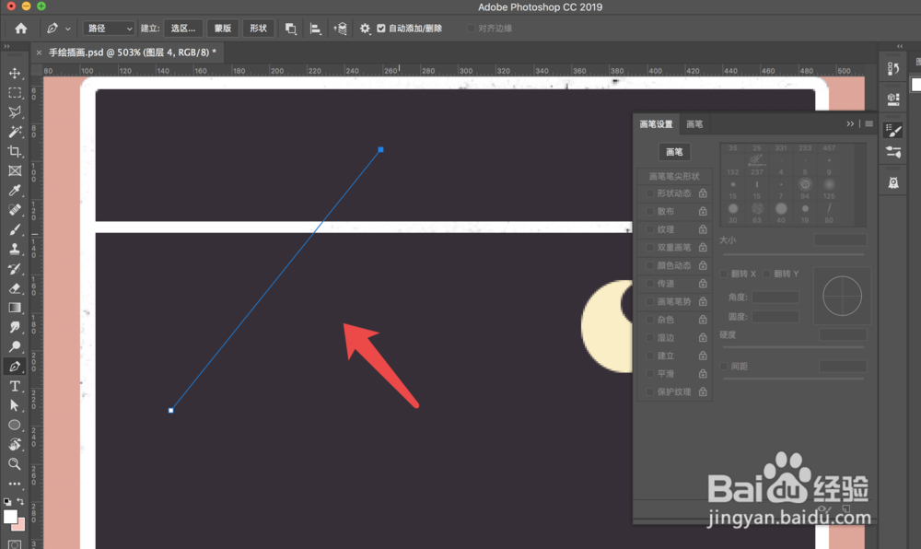Click the brush 大小 slider
Viewport: 921px width, 549px height.
pos(794,254)
